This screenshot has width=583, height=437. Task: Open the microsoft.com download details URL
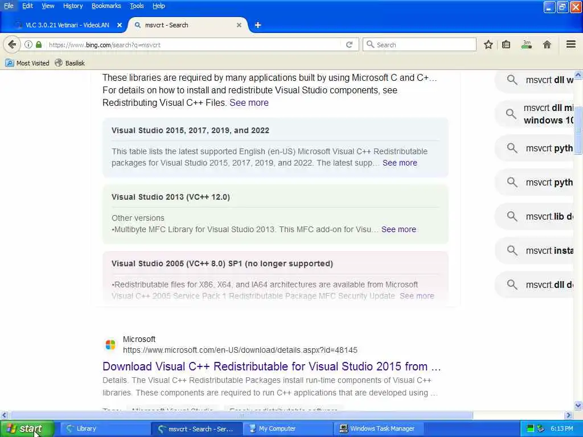pyautogui.click(x=240, y=350)
